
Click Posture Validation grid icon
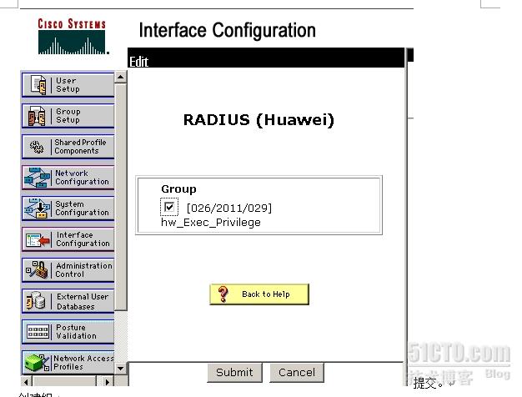[x=38, y=332]
